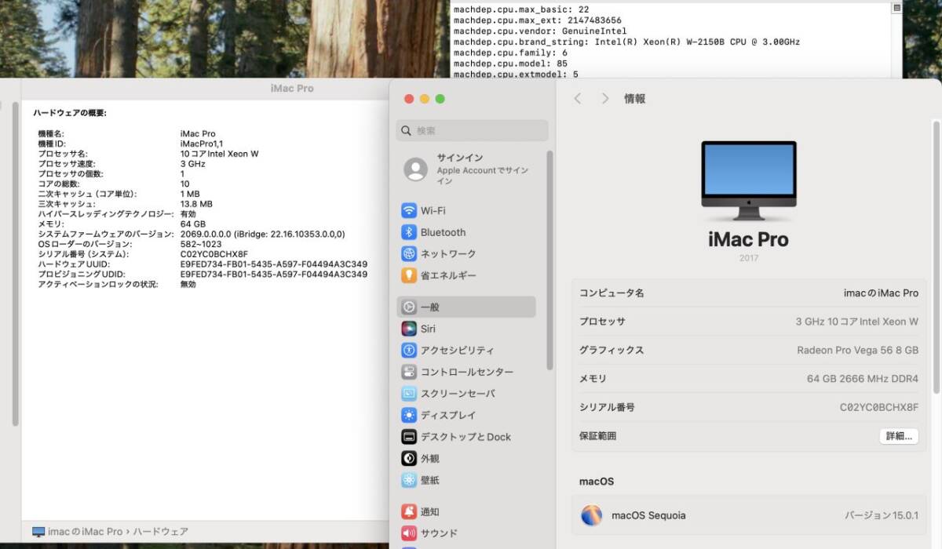Open 省エネルギー light bulb icon
The width and height of the screenshot is (942, 549).
coord(409,275)
